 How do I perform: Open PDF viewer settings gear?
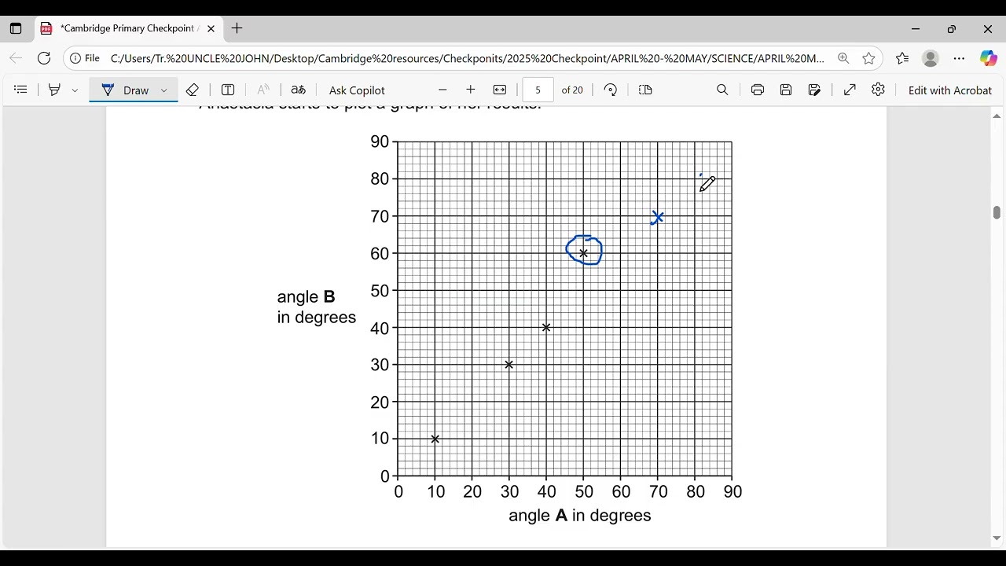[x=879, y=90]
